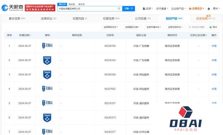Image resolution: width=223 pixels, height=135 pixels.
Task: Sort by 申请日期 column arrows
Action: point(30,35)
